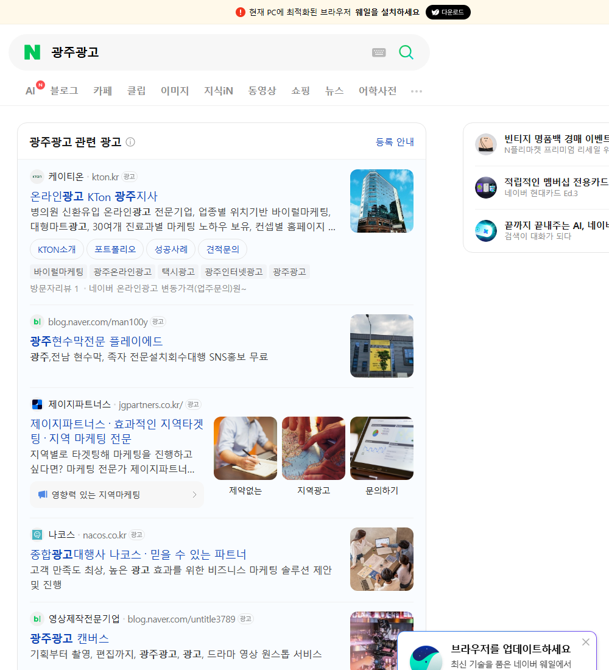Click the 다운로드 button in top banner

tap(448, 12)
